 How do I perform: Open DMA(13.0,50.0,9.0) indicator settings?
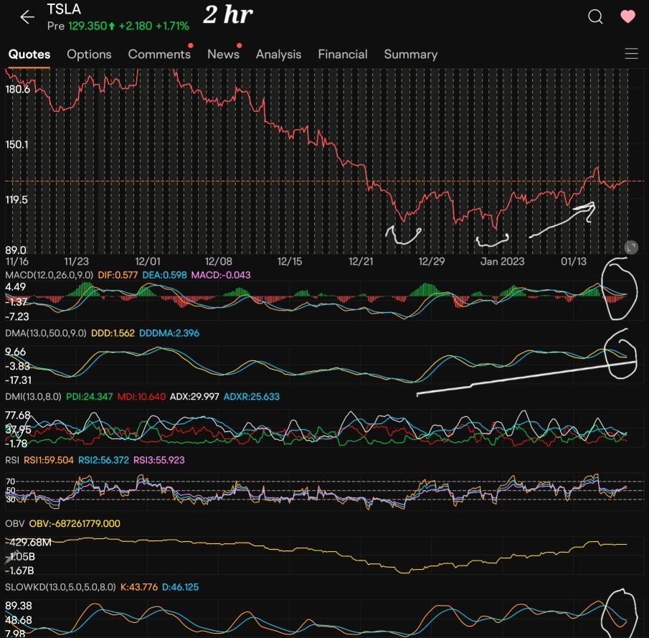point(45,333)
